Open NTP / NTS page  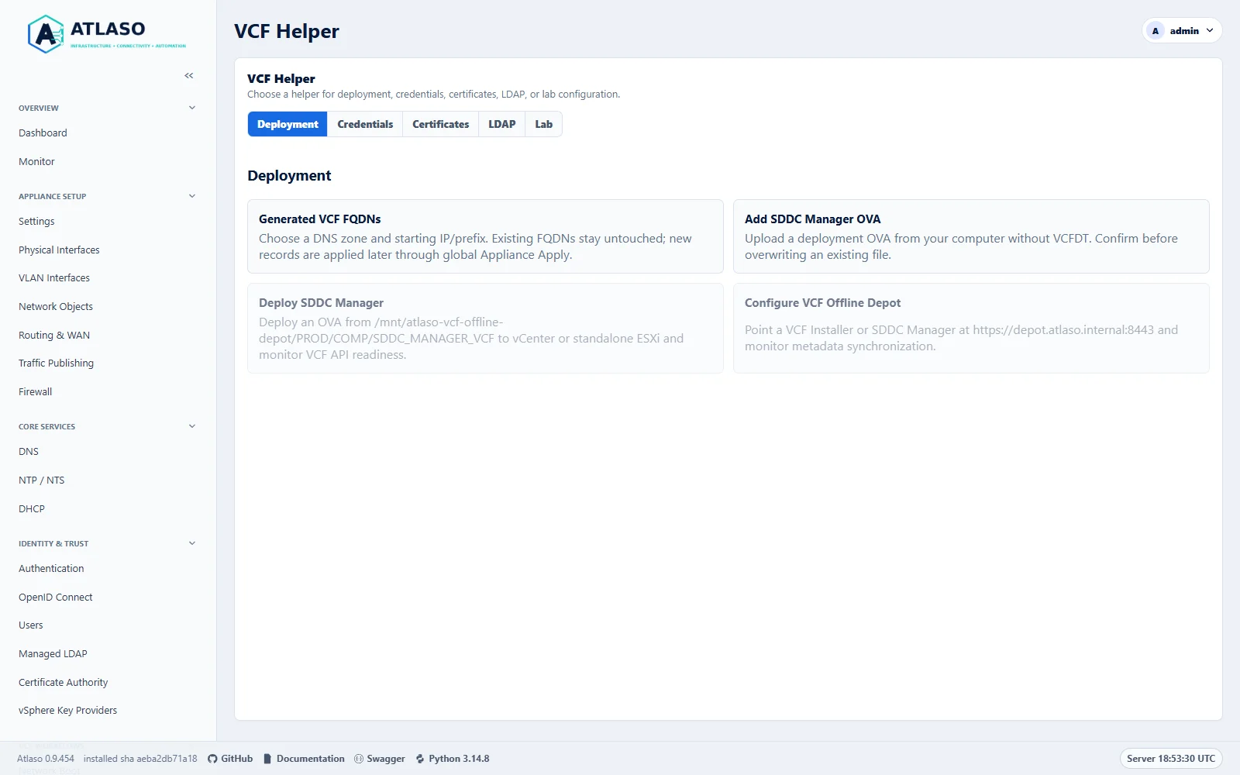coord(42,480)
